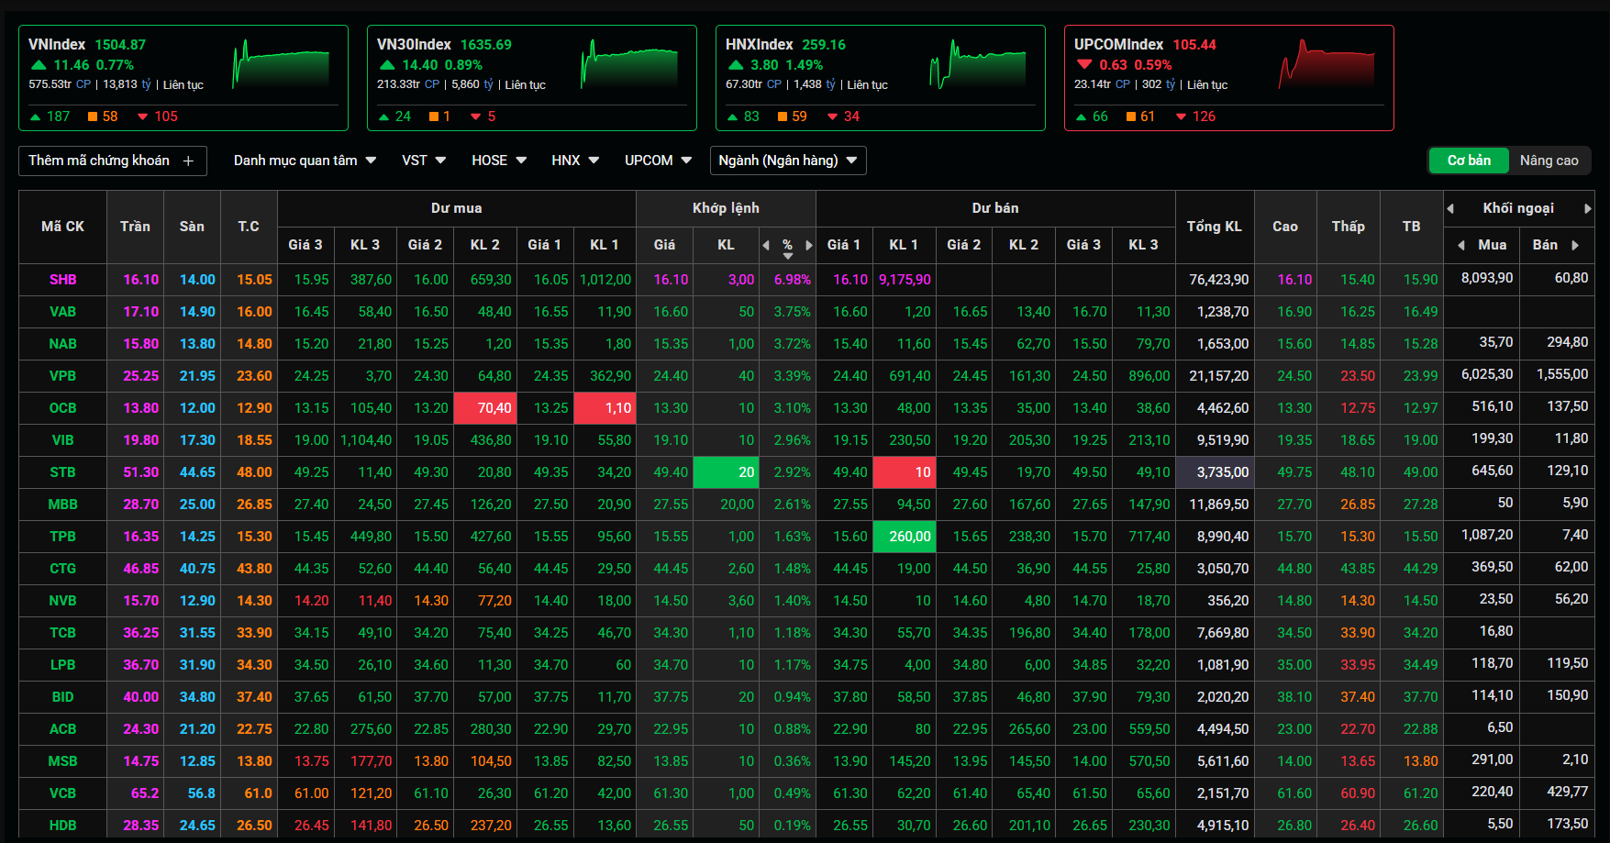Open ACB stock ticker
Viewport: 1610px width, 843px height.
tap(62, 729)
